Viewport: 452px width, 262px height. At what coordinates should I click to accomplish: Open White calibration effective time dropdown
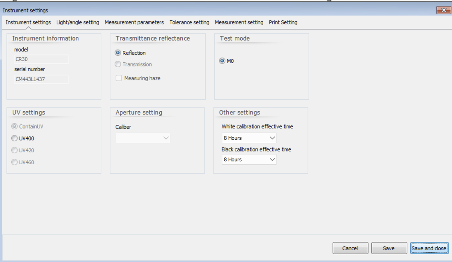tap(249, 138)
